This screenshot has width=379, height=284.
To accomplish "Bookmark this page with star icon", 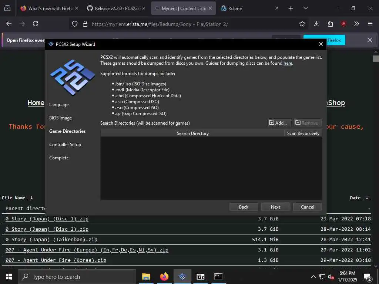I will click(302, 24).
